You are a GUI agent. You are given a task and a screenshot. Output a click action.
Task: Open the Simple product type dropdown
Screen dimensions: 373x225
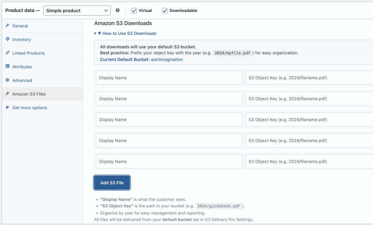point(77,11)
